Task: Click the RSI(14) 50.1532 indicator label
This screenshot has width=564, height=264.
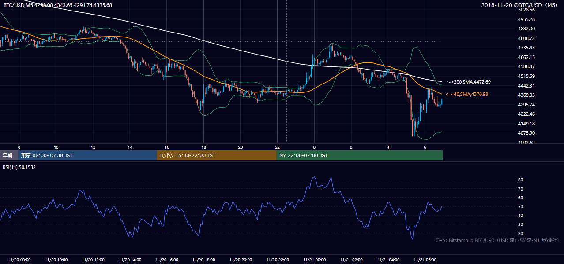Action: [19, 167]
